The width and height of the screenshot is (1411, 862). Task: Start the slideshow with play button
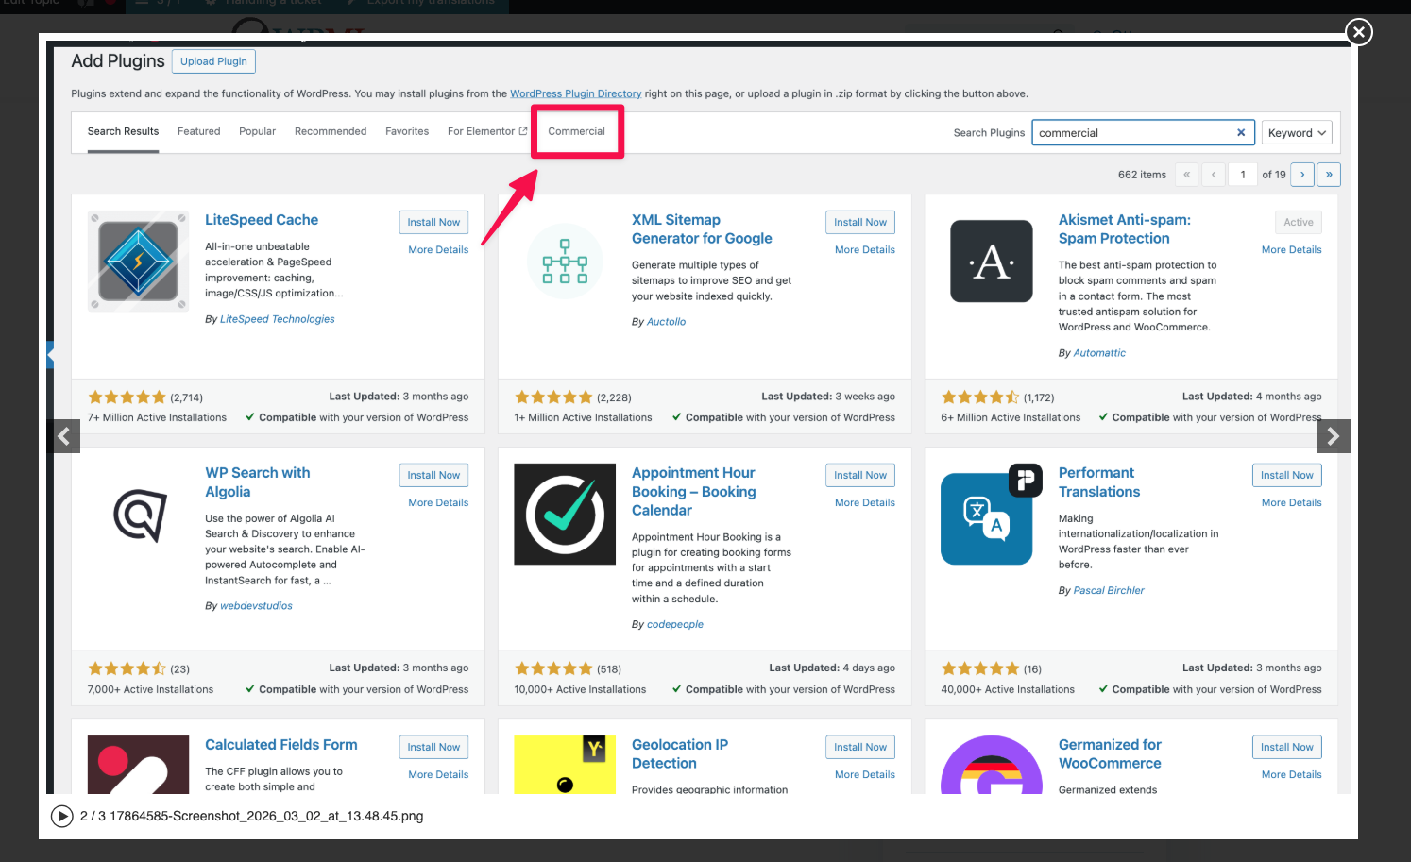pos(62,816)
